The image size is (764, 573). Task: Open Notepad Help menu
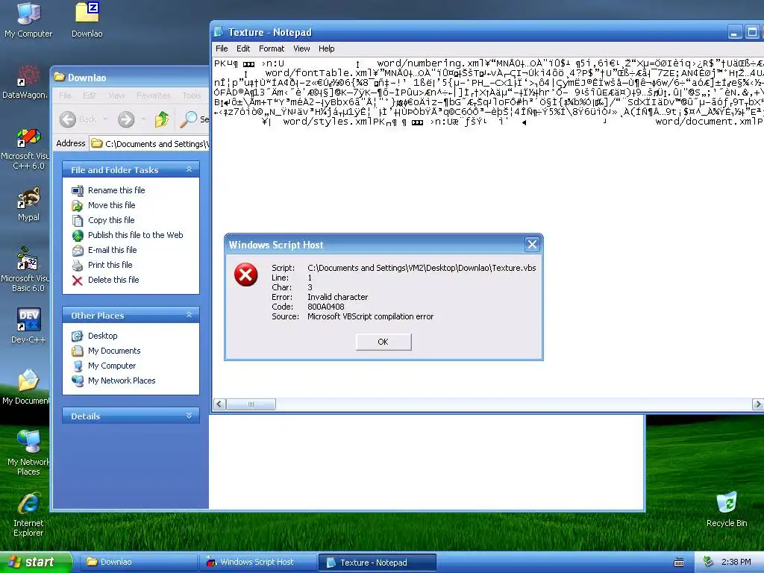coord(327,48)
